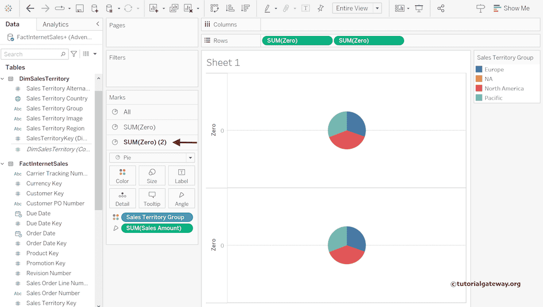
Task: Open the Size card in Marks
Action: (x=152, y=176)
